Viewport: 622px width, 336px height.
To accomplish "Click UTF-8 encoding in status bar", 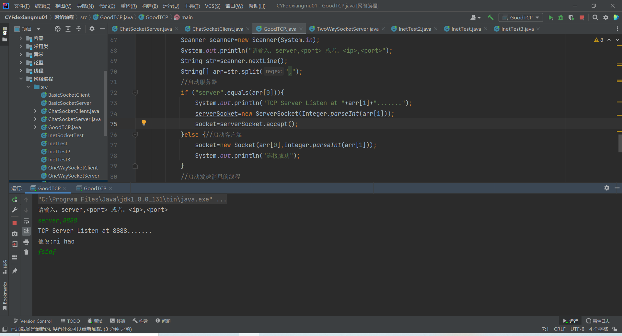I will click(x=577, y=329).
